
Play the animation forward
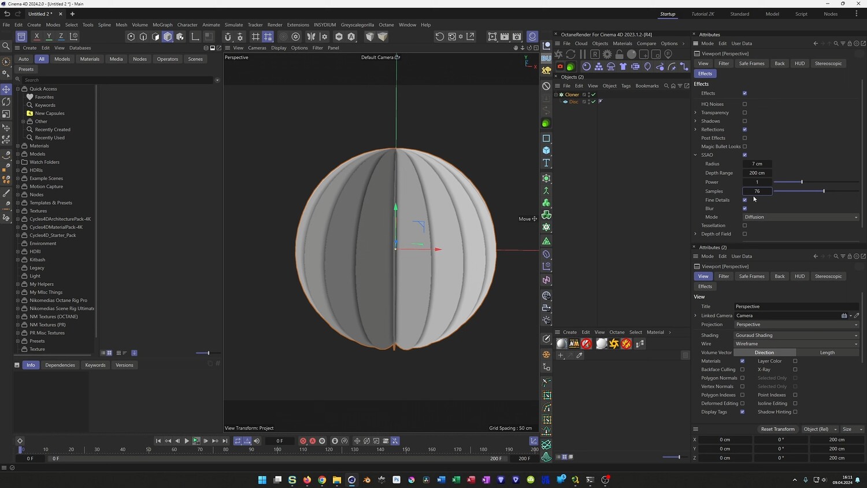187,441
